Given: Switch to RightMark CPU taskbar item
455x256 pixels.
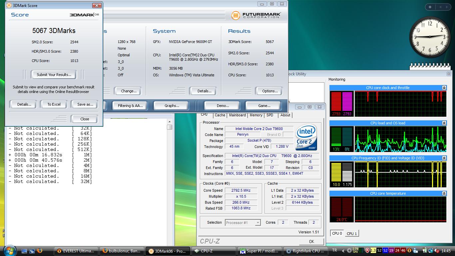Looking at the screenshot, I should coord(305,251).
